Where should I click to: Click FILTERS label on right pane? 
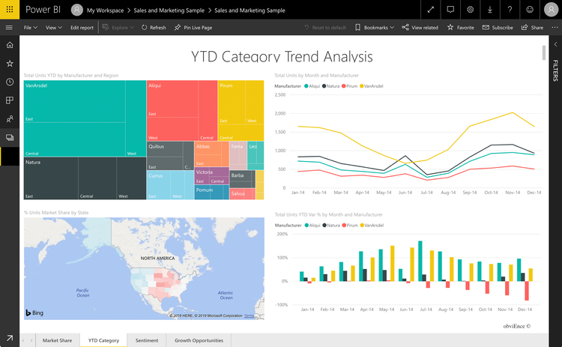pyautogui.click(x=555, y=70)
